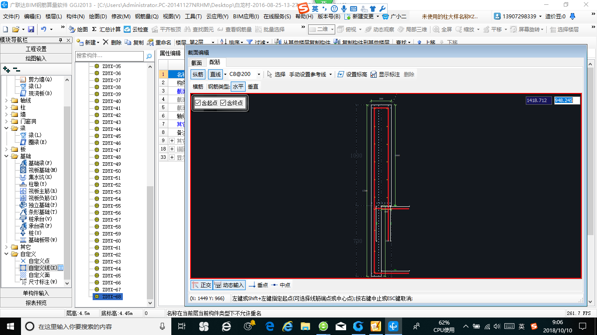Uncheck the 含起点 checkbox

pyautogui.click(x=198, y=103)
